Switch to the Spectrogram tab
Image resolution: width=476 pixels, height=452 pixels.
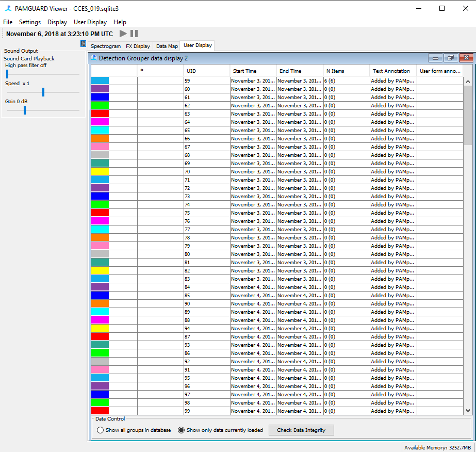(105, 46)
